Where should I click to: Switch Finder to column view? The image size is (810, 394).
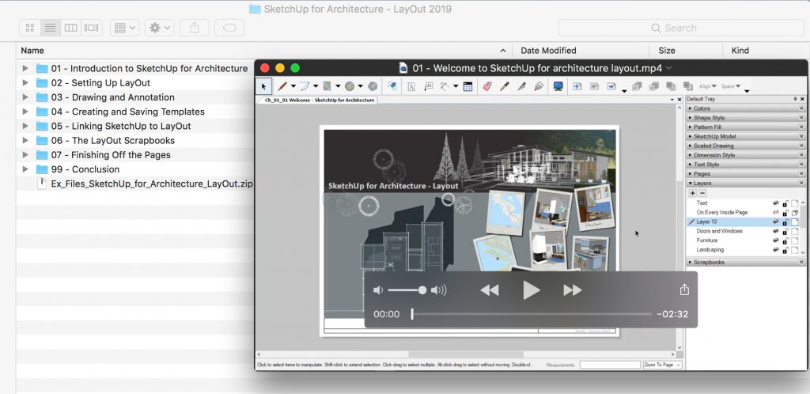coord(70,28)
